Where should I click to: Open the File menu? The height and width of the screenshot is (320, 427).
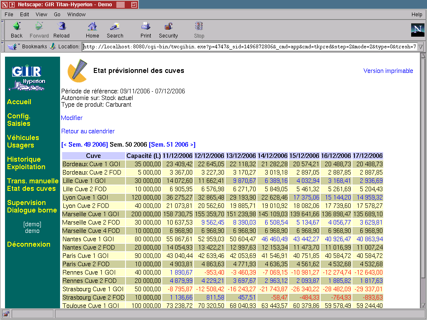(9, 15)
